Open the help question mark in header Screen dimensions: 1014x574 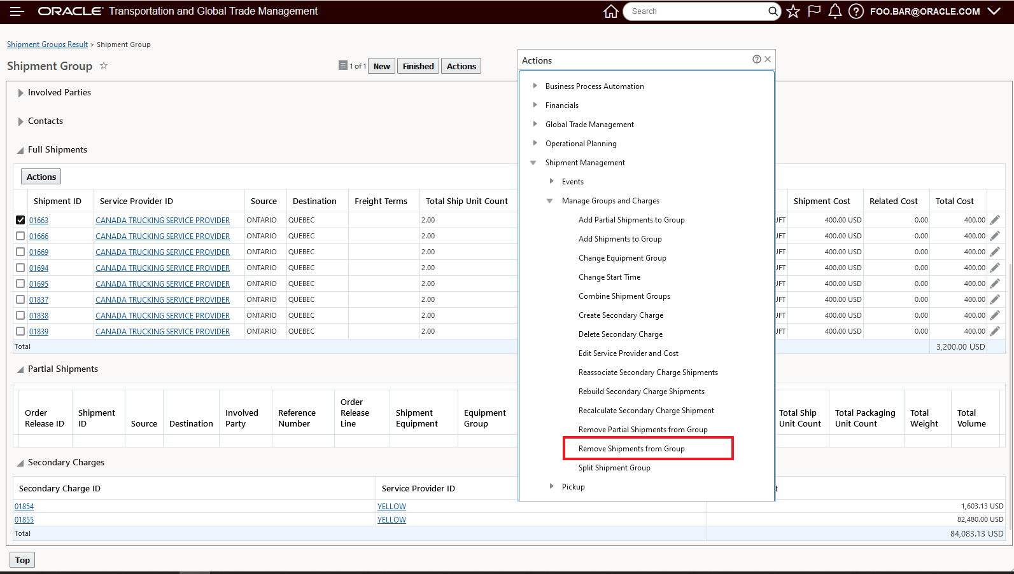(x=856, y=11)
